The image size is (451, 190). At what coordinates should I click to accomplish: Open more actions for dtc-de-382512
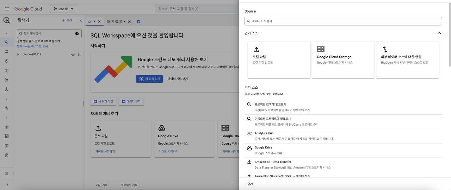[79, 55]
